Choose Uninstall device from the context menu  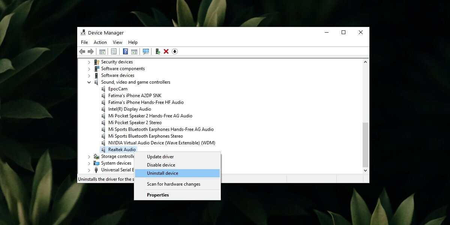tap(162, 173)
